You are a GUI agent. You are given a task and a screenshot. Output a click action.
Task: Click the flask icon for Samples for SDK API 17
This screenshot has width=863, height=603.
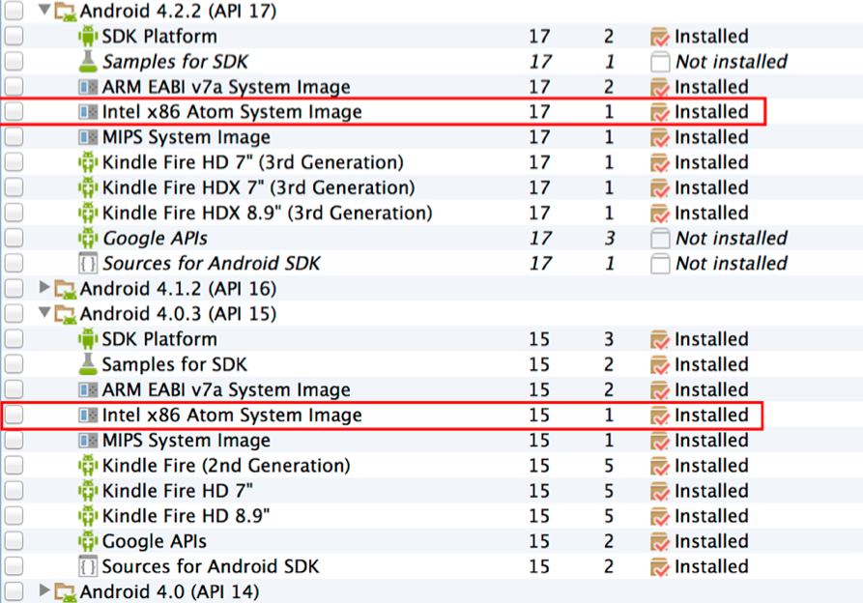pyautogui.click(x=88, y=62)
